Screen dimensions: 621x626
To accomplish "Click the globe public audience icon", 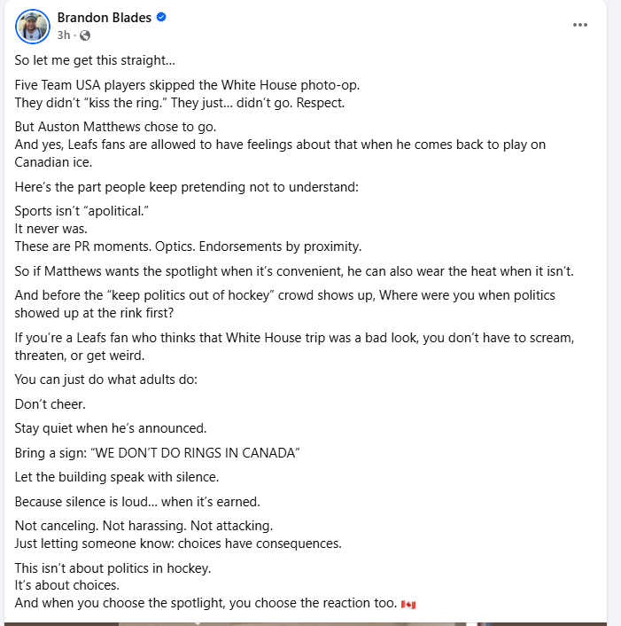I will click(84, 35).
